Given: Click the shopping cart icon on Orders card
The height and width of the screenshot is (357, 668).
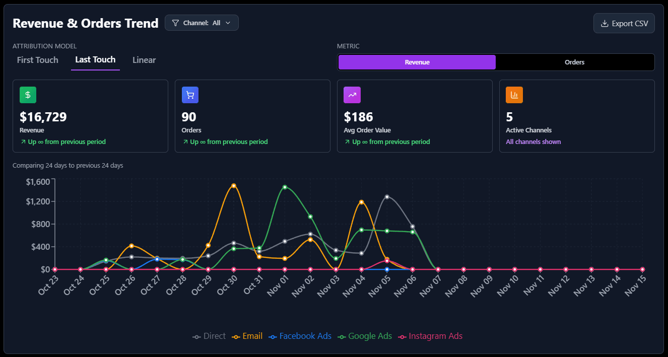Looking at the screenshot, I should point(190,95).
